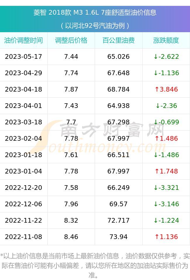Select the 2023-05-17 date cell
190x280 pixels.
pyautogui.click(x=24, y=56)
